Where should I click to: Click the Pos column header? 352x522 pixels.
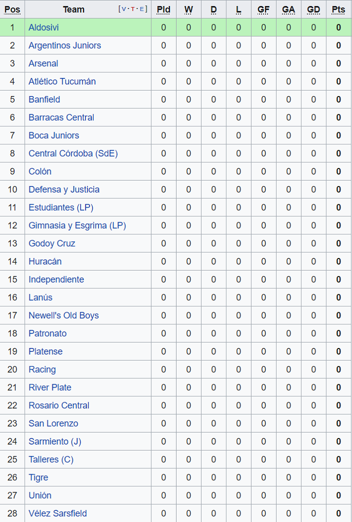point(13,10)
